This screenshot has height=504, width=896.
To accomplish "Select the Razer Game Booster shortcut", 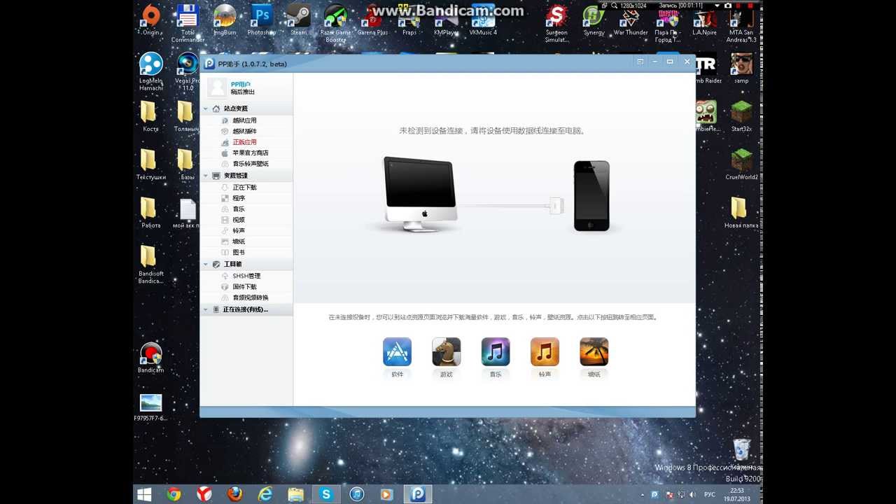I will coord(336,23).
